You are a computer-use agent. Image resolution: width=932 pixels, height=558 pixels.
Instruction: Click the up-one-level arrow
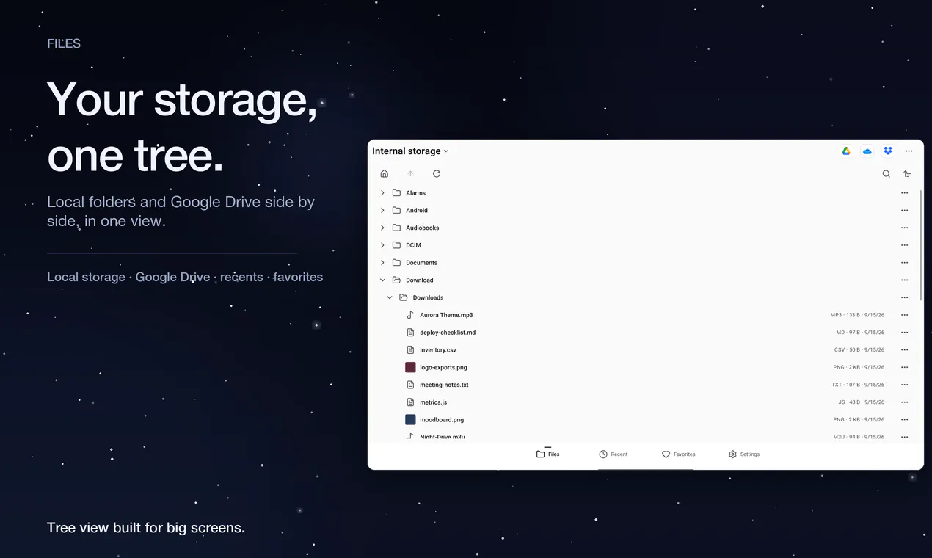click(x=410, y=174)
